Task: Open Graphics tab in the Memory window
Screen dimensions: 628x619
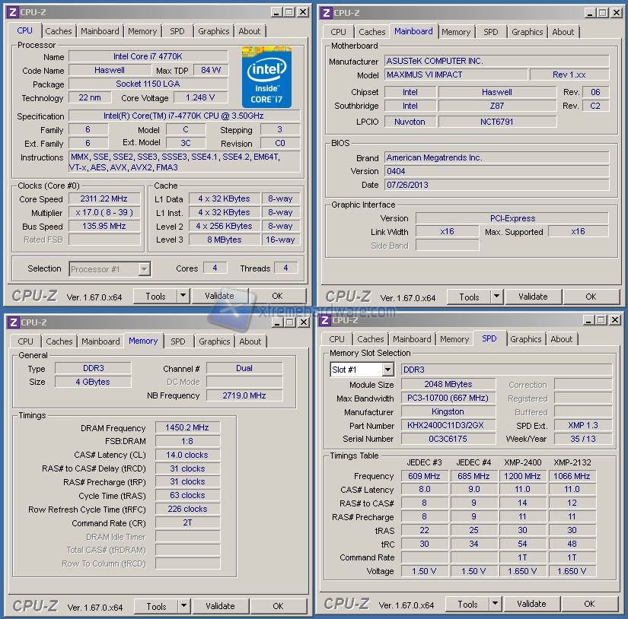Action: coord(214,341)
